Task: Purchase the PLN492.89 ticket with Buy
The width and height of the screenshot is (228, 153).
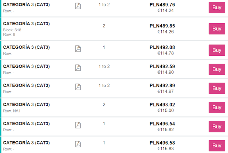Action: tap(217, 88)
